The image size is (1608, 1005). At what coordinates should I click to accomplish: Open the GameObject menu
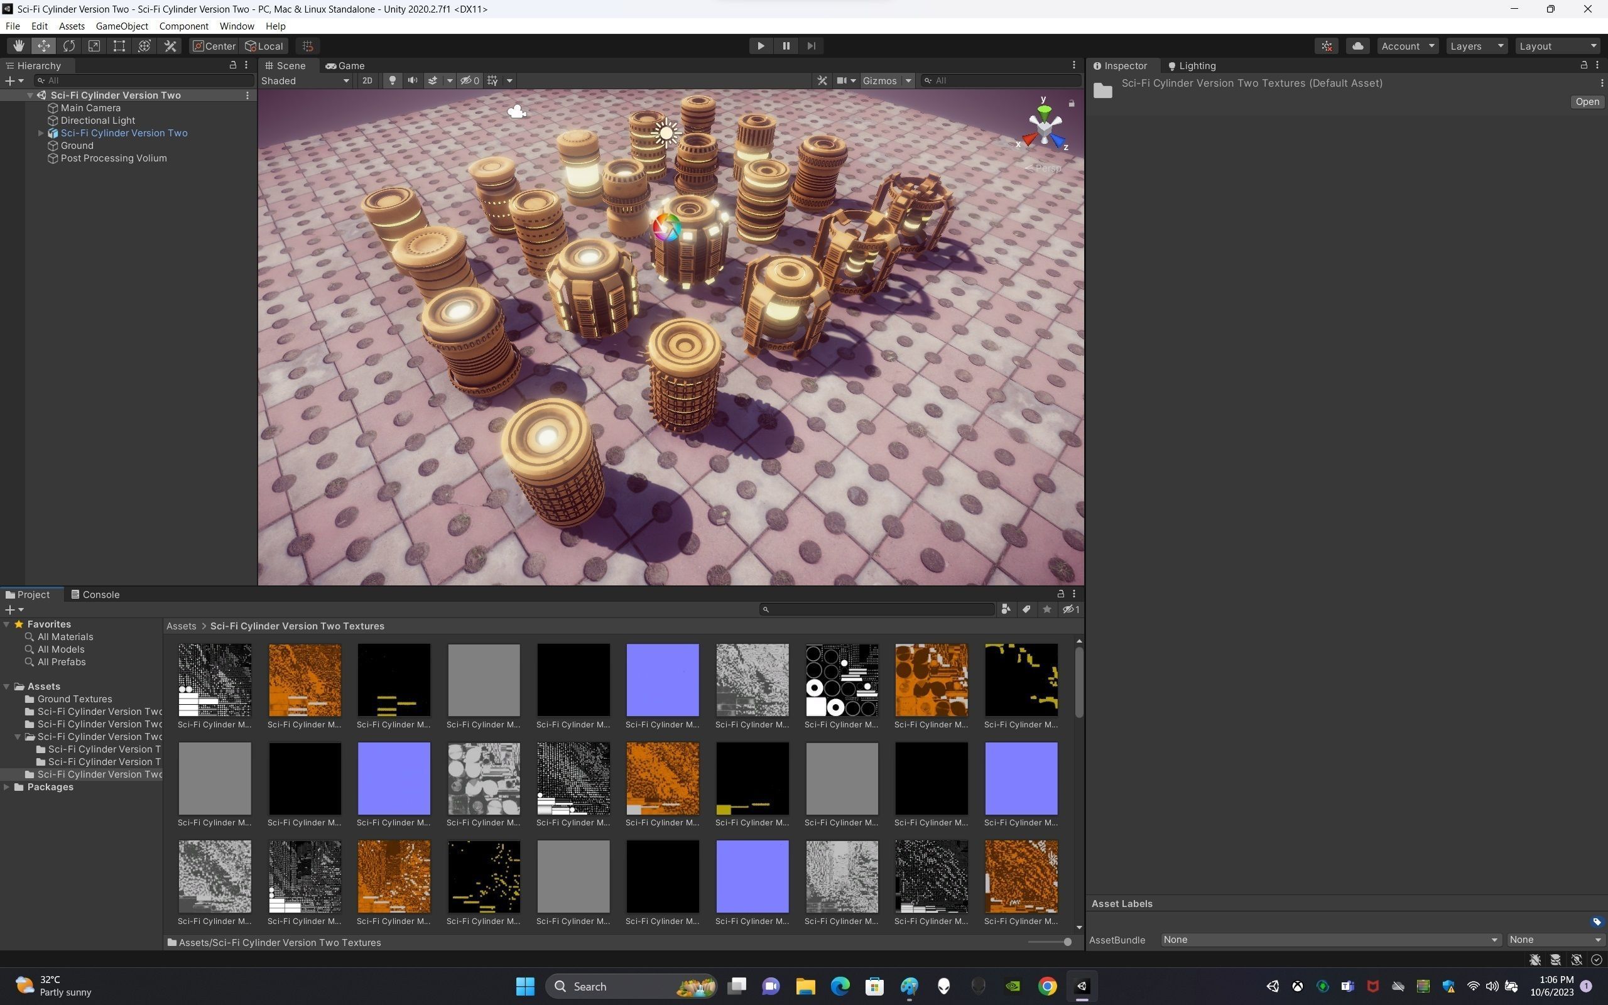[122, 26]
